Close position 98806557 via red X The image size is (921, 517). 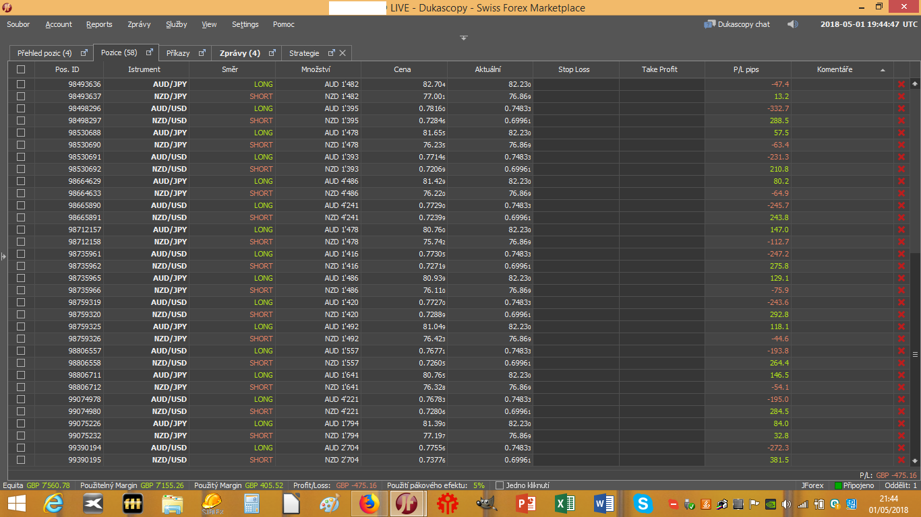click(x=901, y=351)
